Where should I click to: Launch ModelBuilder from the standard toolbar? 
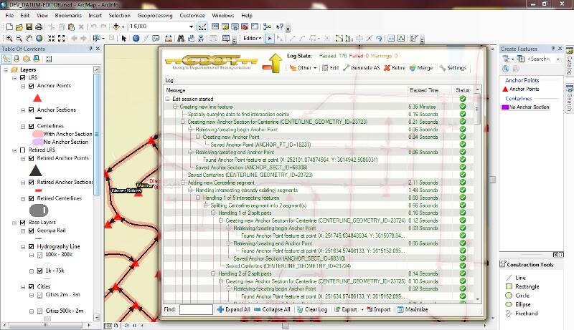point(267,26)
